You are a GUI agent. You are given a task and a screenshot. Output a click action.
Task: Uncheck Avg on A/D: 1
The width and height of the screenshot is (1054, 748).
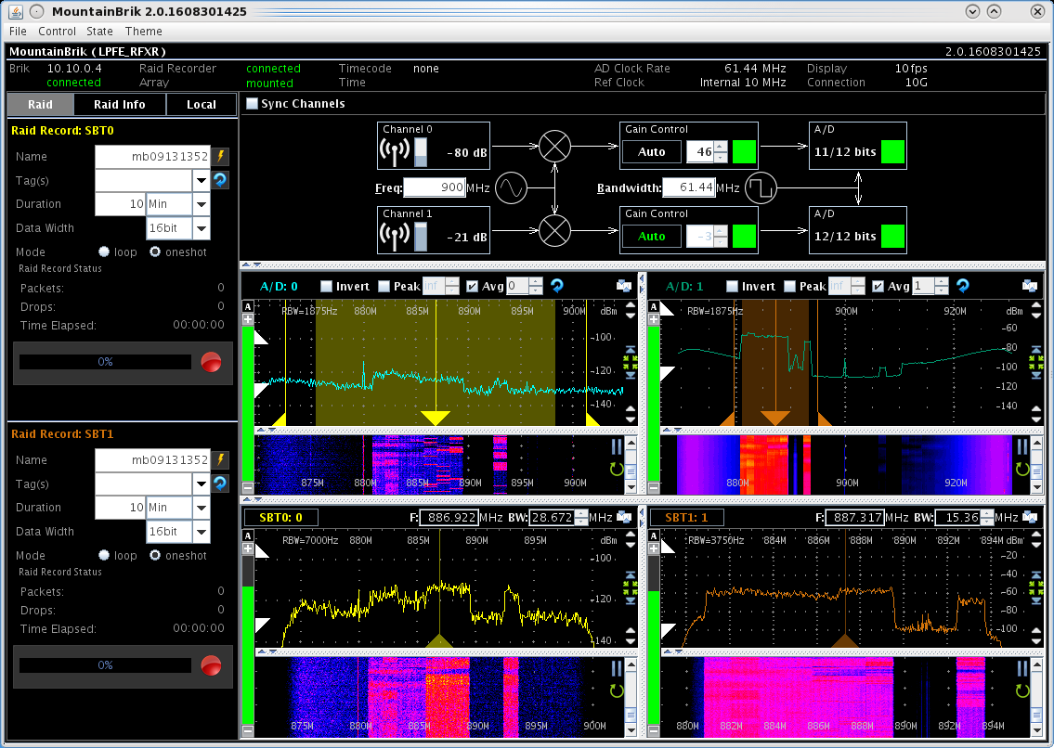click(878, 286)
